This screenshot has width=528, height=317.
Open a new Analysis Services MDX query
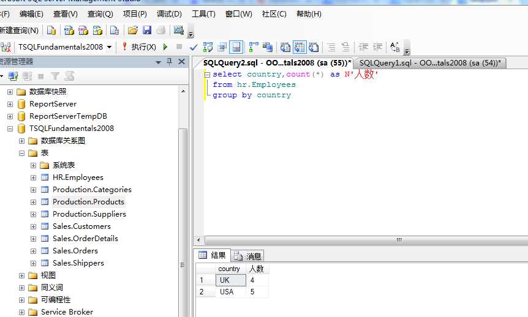click(x=69, y=30)
